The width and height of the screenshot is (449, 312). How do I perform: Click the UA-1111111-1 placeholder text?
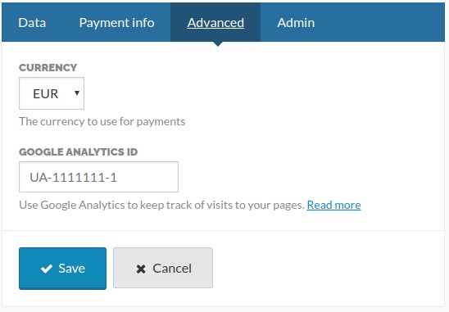[x=73, y=178]
